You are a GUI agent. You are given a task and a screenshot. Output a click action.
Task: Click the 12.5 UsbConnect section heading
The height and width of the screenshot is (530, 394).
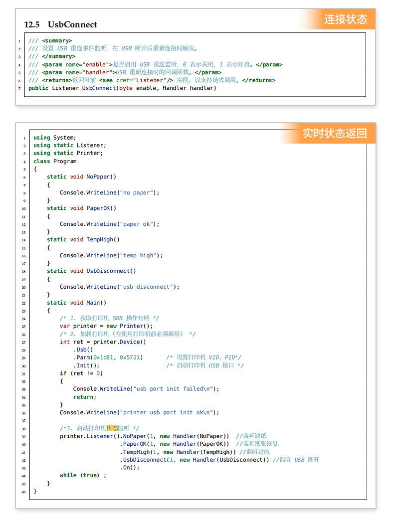pyautogui.click(x=60, y=24)
